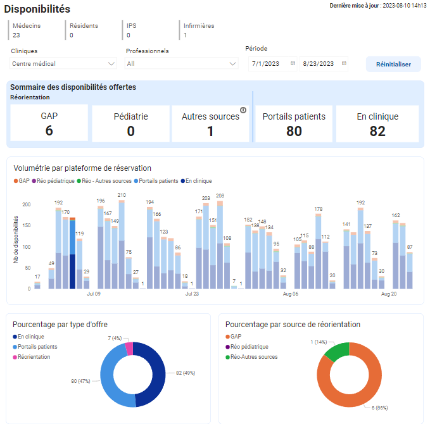Click the highlighted dark blue bar in volumétrie chart

(x=72, y=271)
